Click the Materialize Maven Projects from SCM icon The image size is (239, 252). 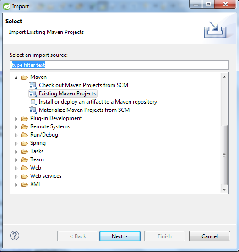[33, 110]
